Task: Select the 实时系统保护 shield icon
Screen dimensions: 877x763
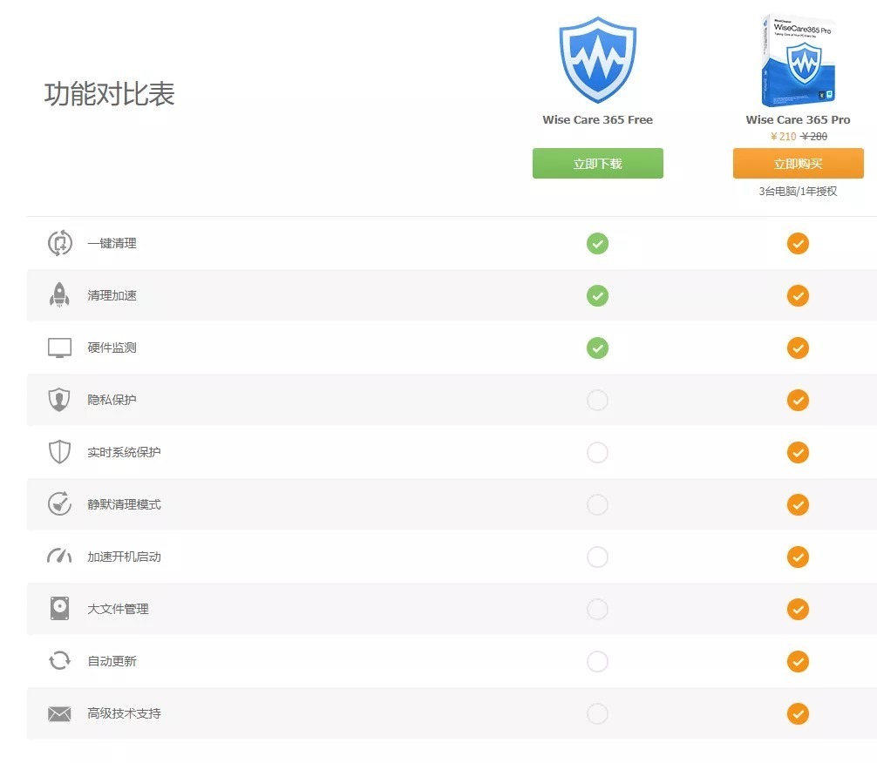Action: 58,452
